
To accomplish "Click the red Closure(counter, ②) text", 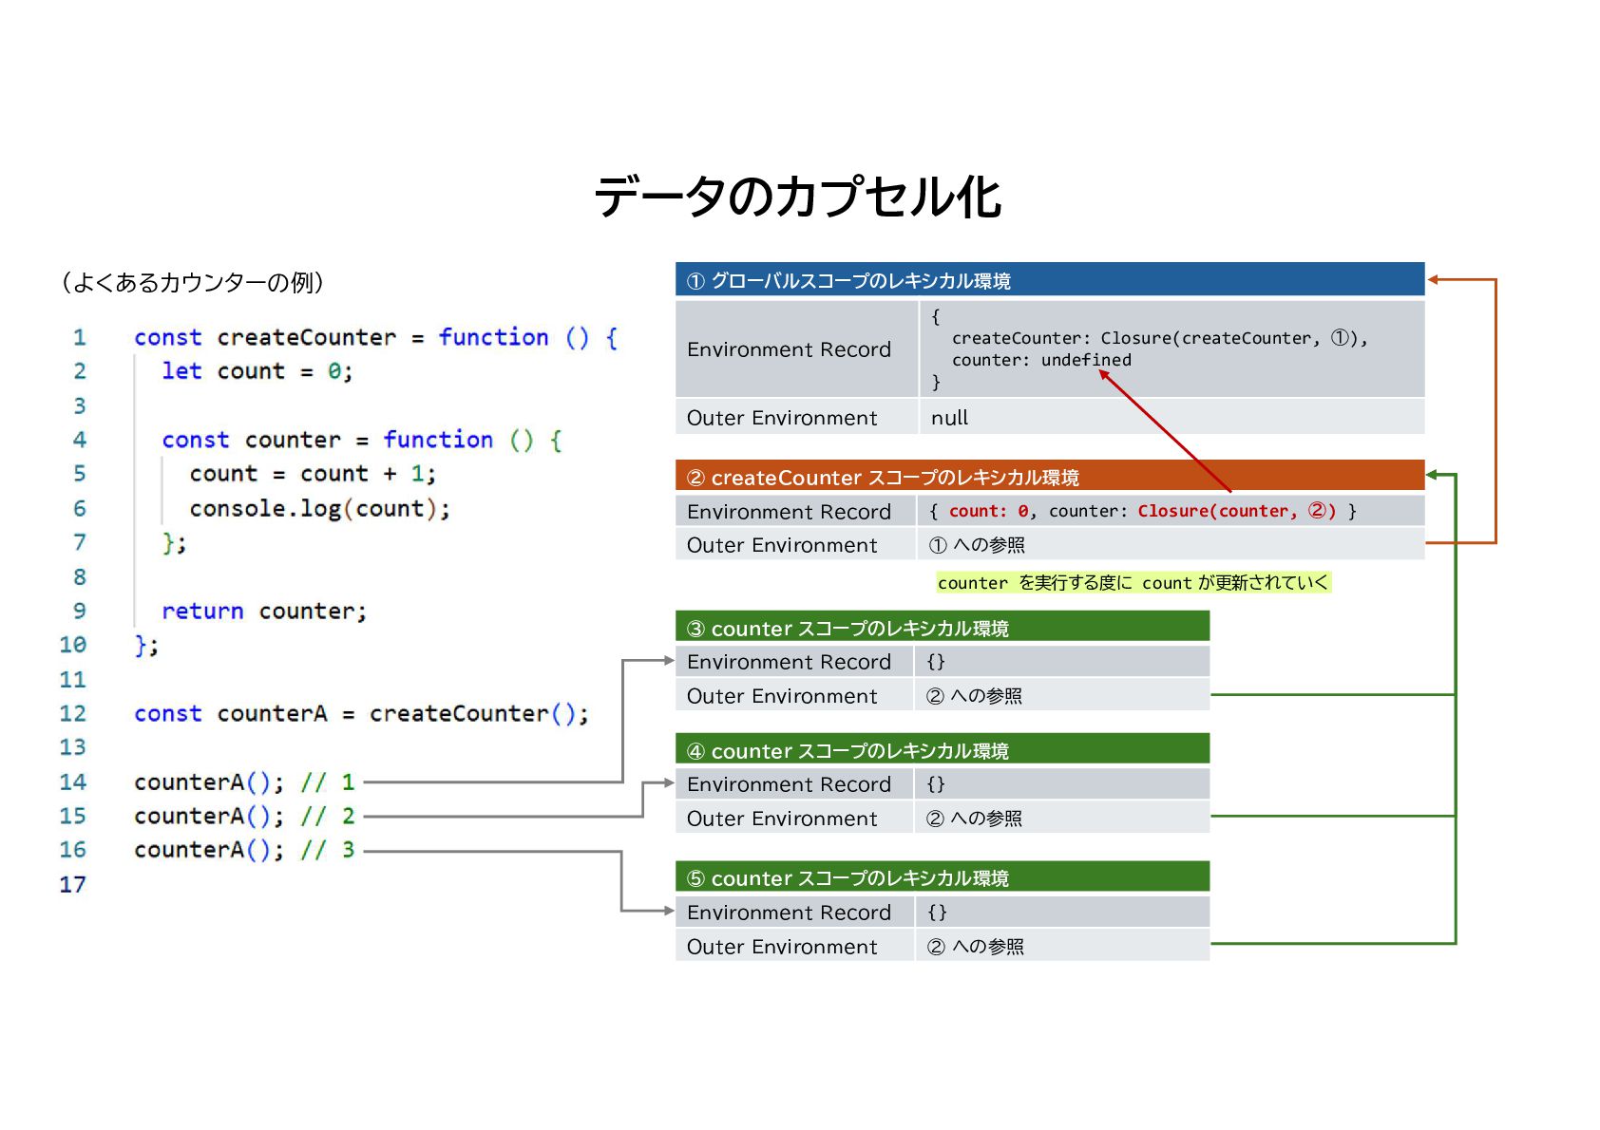I will point(1237,511).
